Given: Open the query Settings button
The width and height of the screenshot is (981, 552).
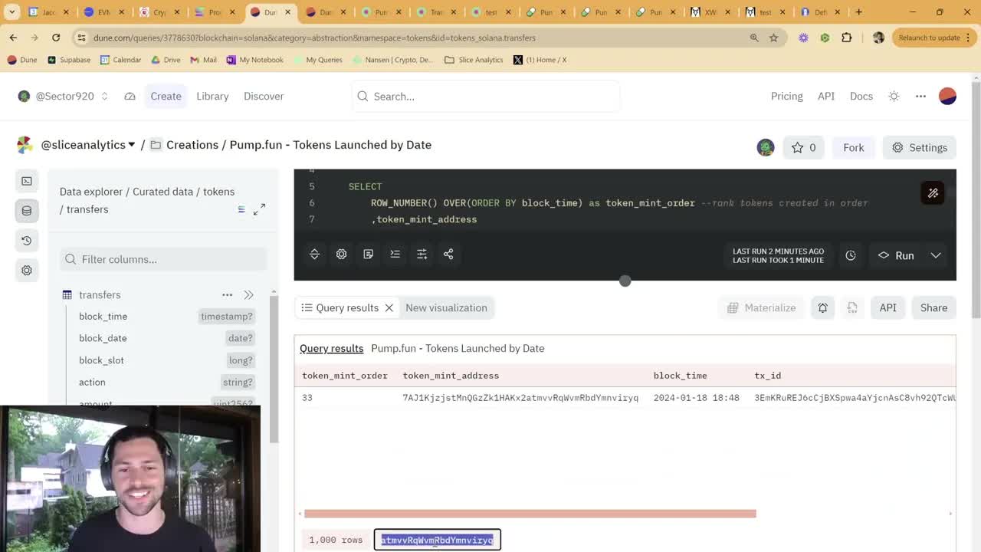Looking at the screenshot, I should coord(919,147).
